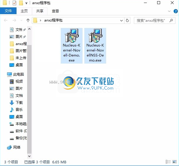Go forward with the right arrow
This screenshot has height=166, width=179.
pos(14,20)
